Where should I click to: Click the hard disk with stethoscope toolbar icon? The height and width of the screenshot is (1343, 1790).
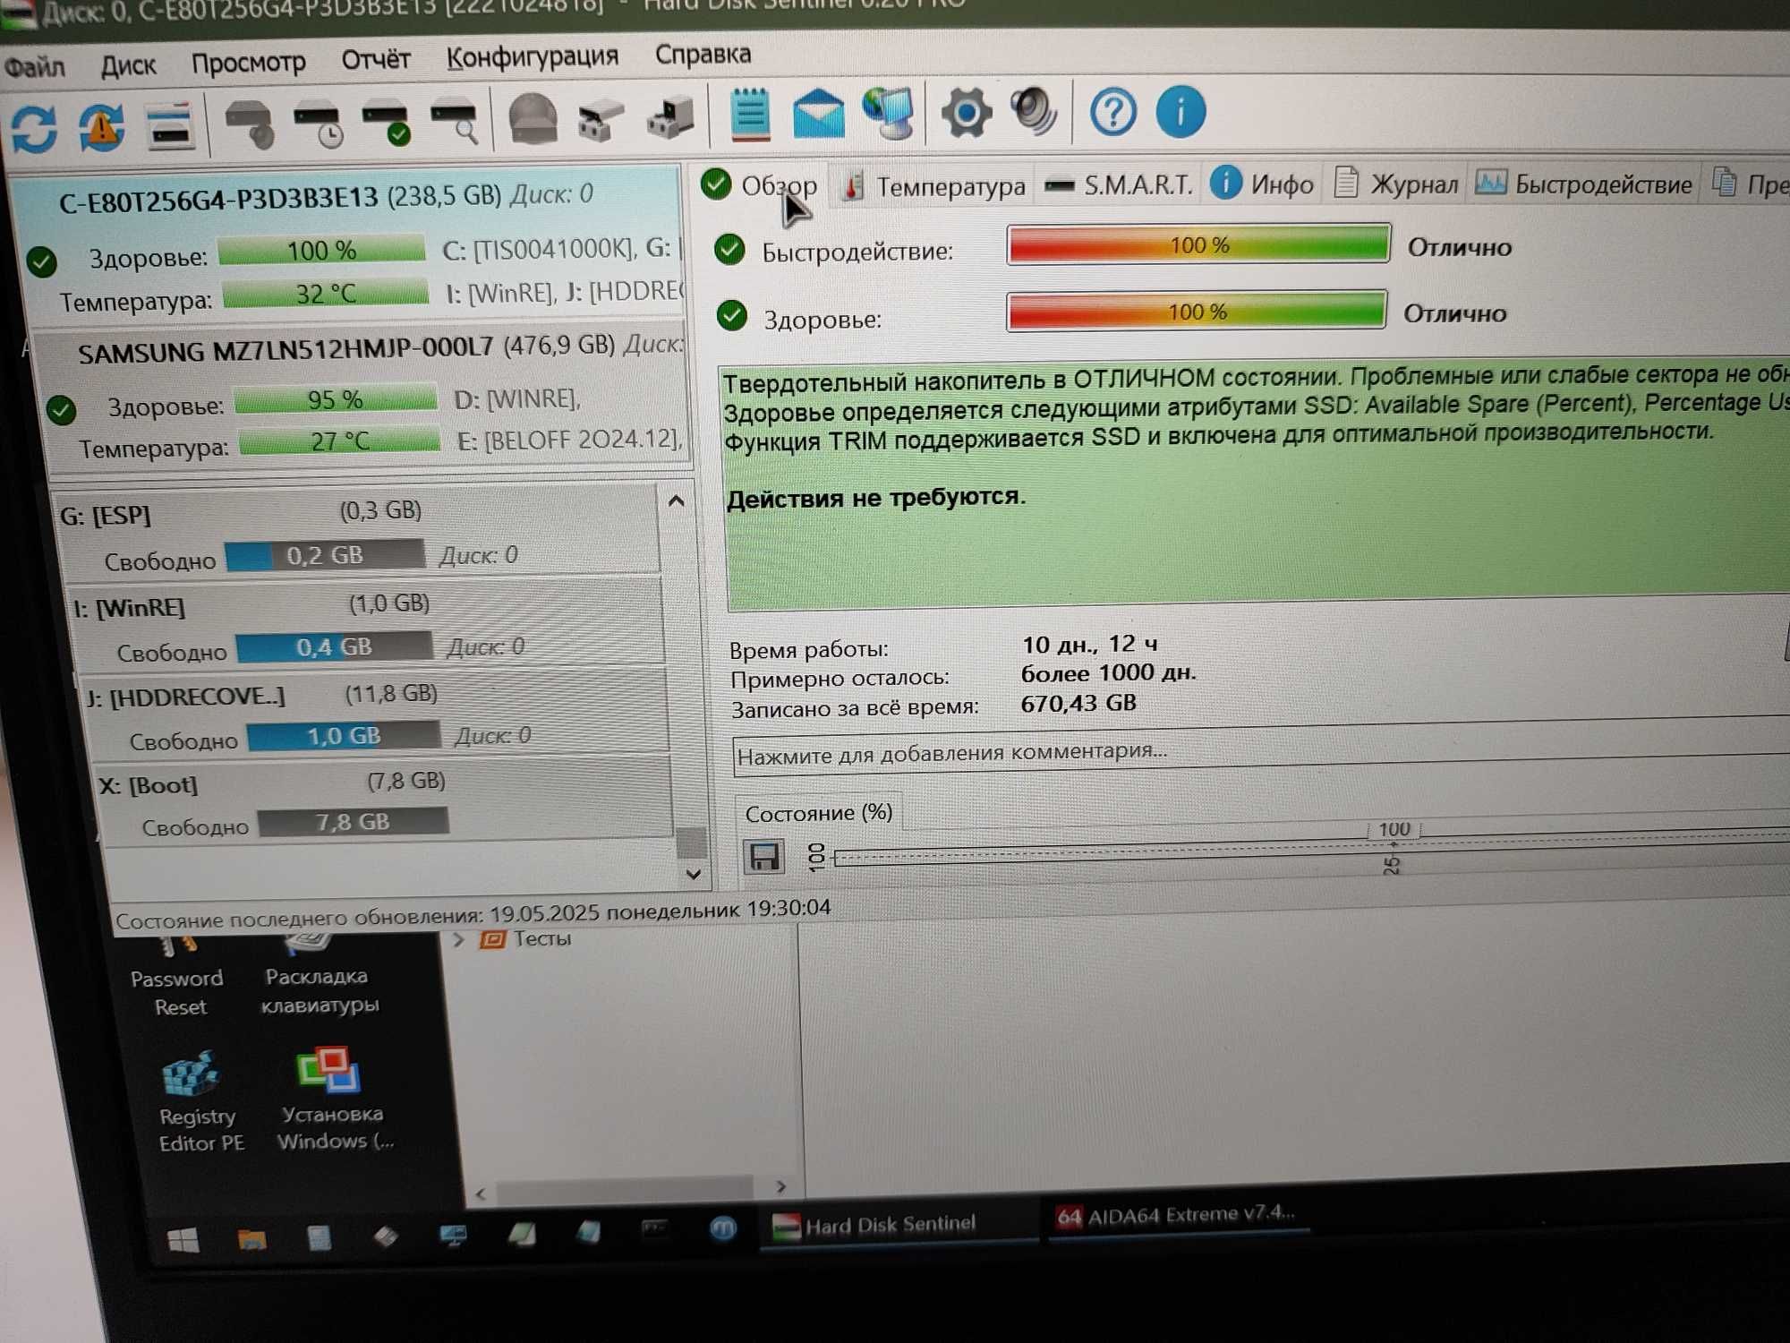click(249, 124)
